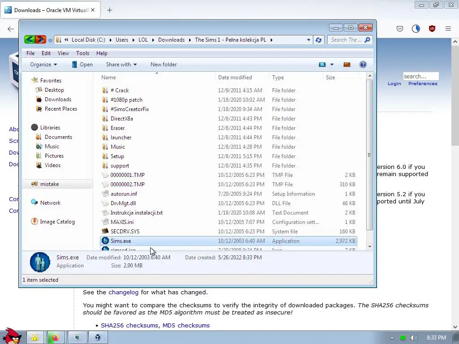Click the file list scroll down arrow

pos(369,247)
